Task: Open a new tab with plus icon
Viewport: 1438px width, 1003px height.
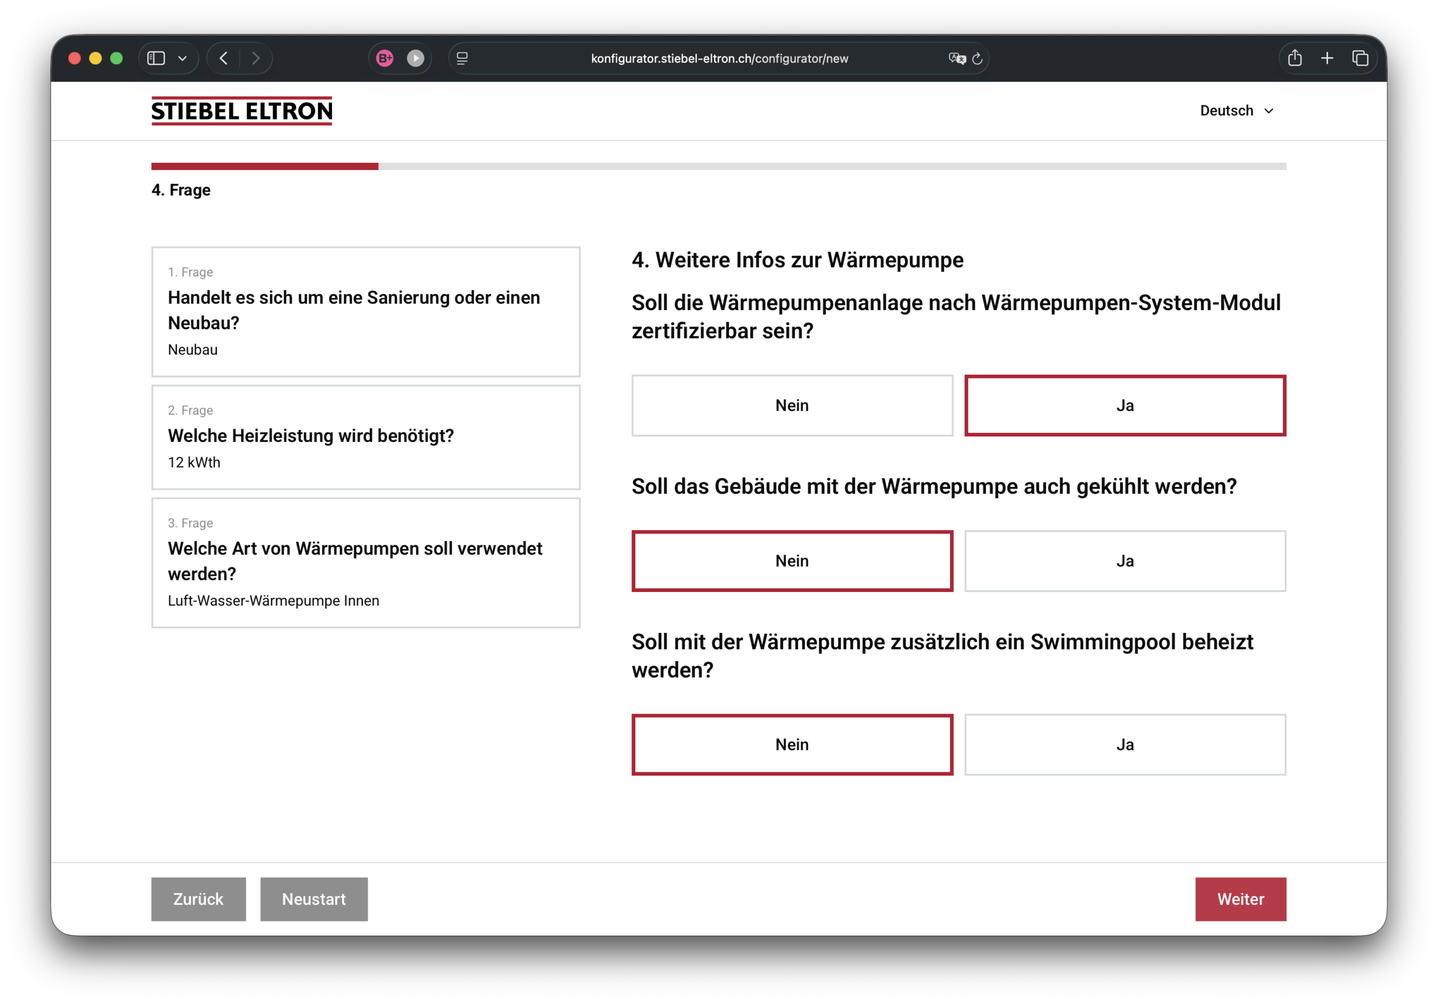Action: click(1327, 58)
